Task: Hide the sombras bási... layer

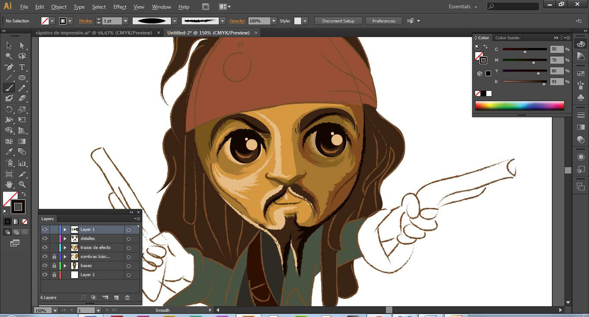Action: 45,257
